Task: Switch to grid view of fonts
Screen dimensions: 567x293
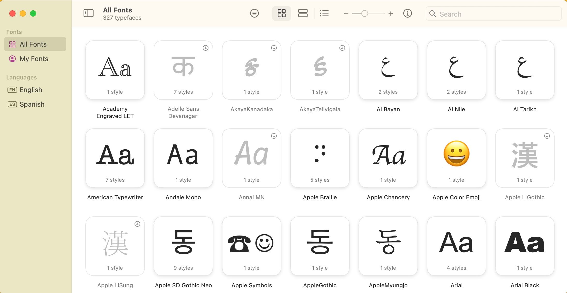Action: click(281, 13)
